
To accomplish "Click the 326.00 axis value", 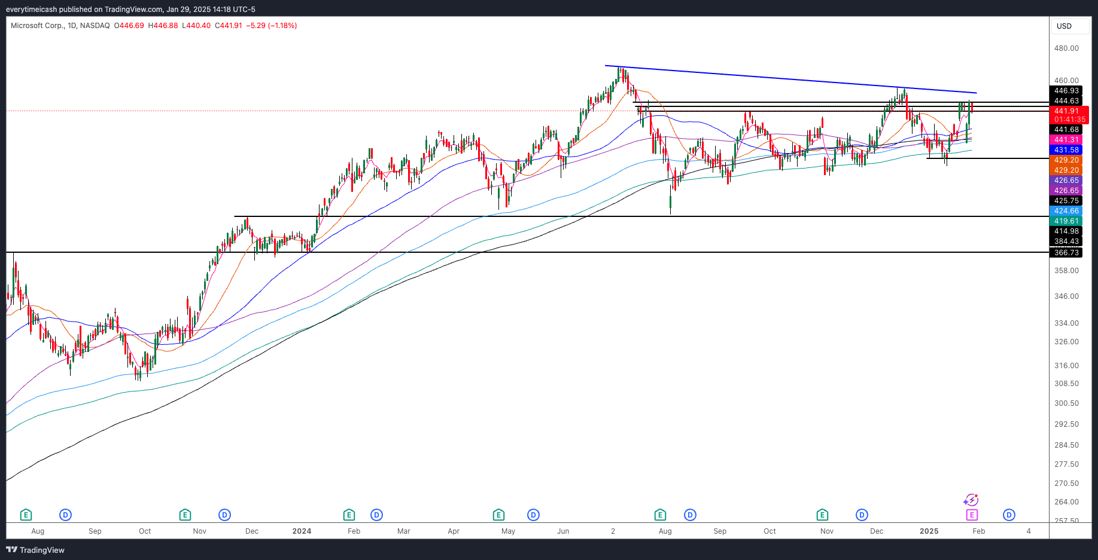I will click(1066, 342).
